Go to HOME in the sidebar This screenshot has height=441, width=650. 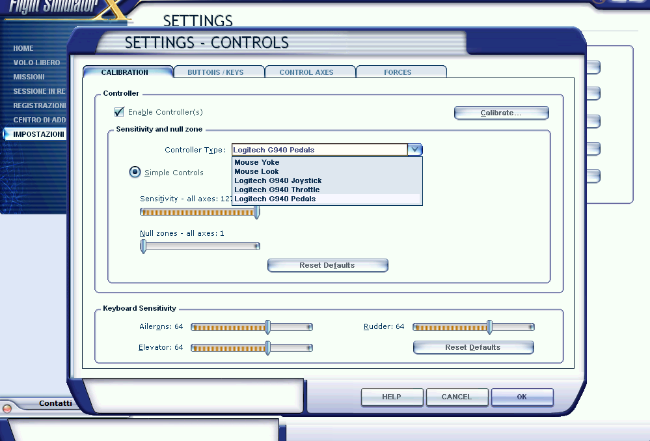[23, 48]
